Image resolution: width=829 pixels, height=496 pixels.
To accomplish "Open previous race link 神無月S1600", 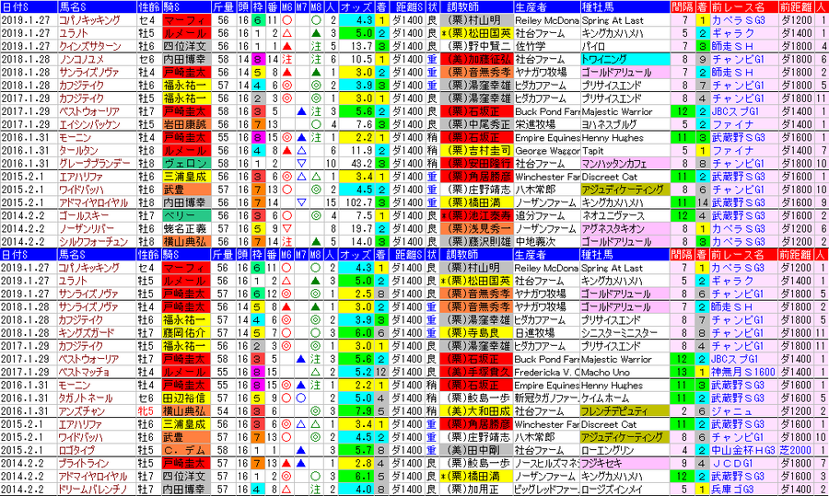I will pyautogui.click(x=744, y=372).
